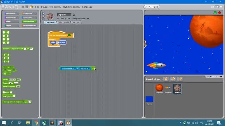Image resolution: width=225 pixels, height=126 pixels.
Task: Click the mod operator block
Action: tap(7, 92)
